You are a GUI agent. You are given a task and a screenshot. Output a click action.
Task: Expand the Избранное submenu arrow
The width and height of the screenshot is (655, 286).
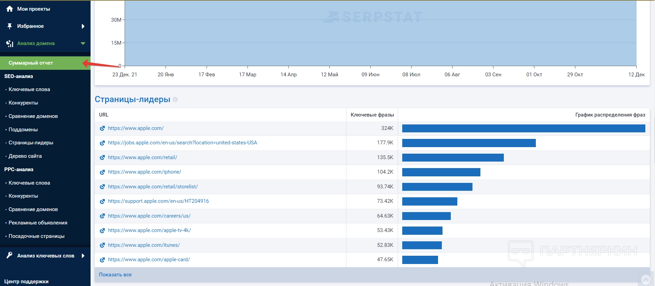tap(83, 26)
